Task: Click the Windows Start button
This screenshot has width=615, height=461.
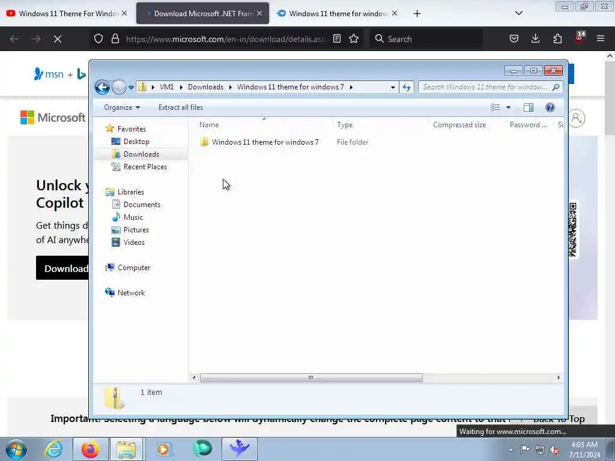Action: tap(16, 449)
